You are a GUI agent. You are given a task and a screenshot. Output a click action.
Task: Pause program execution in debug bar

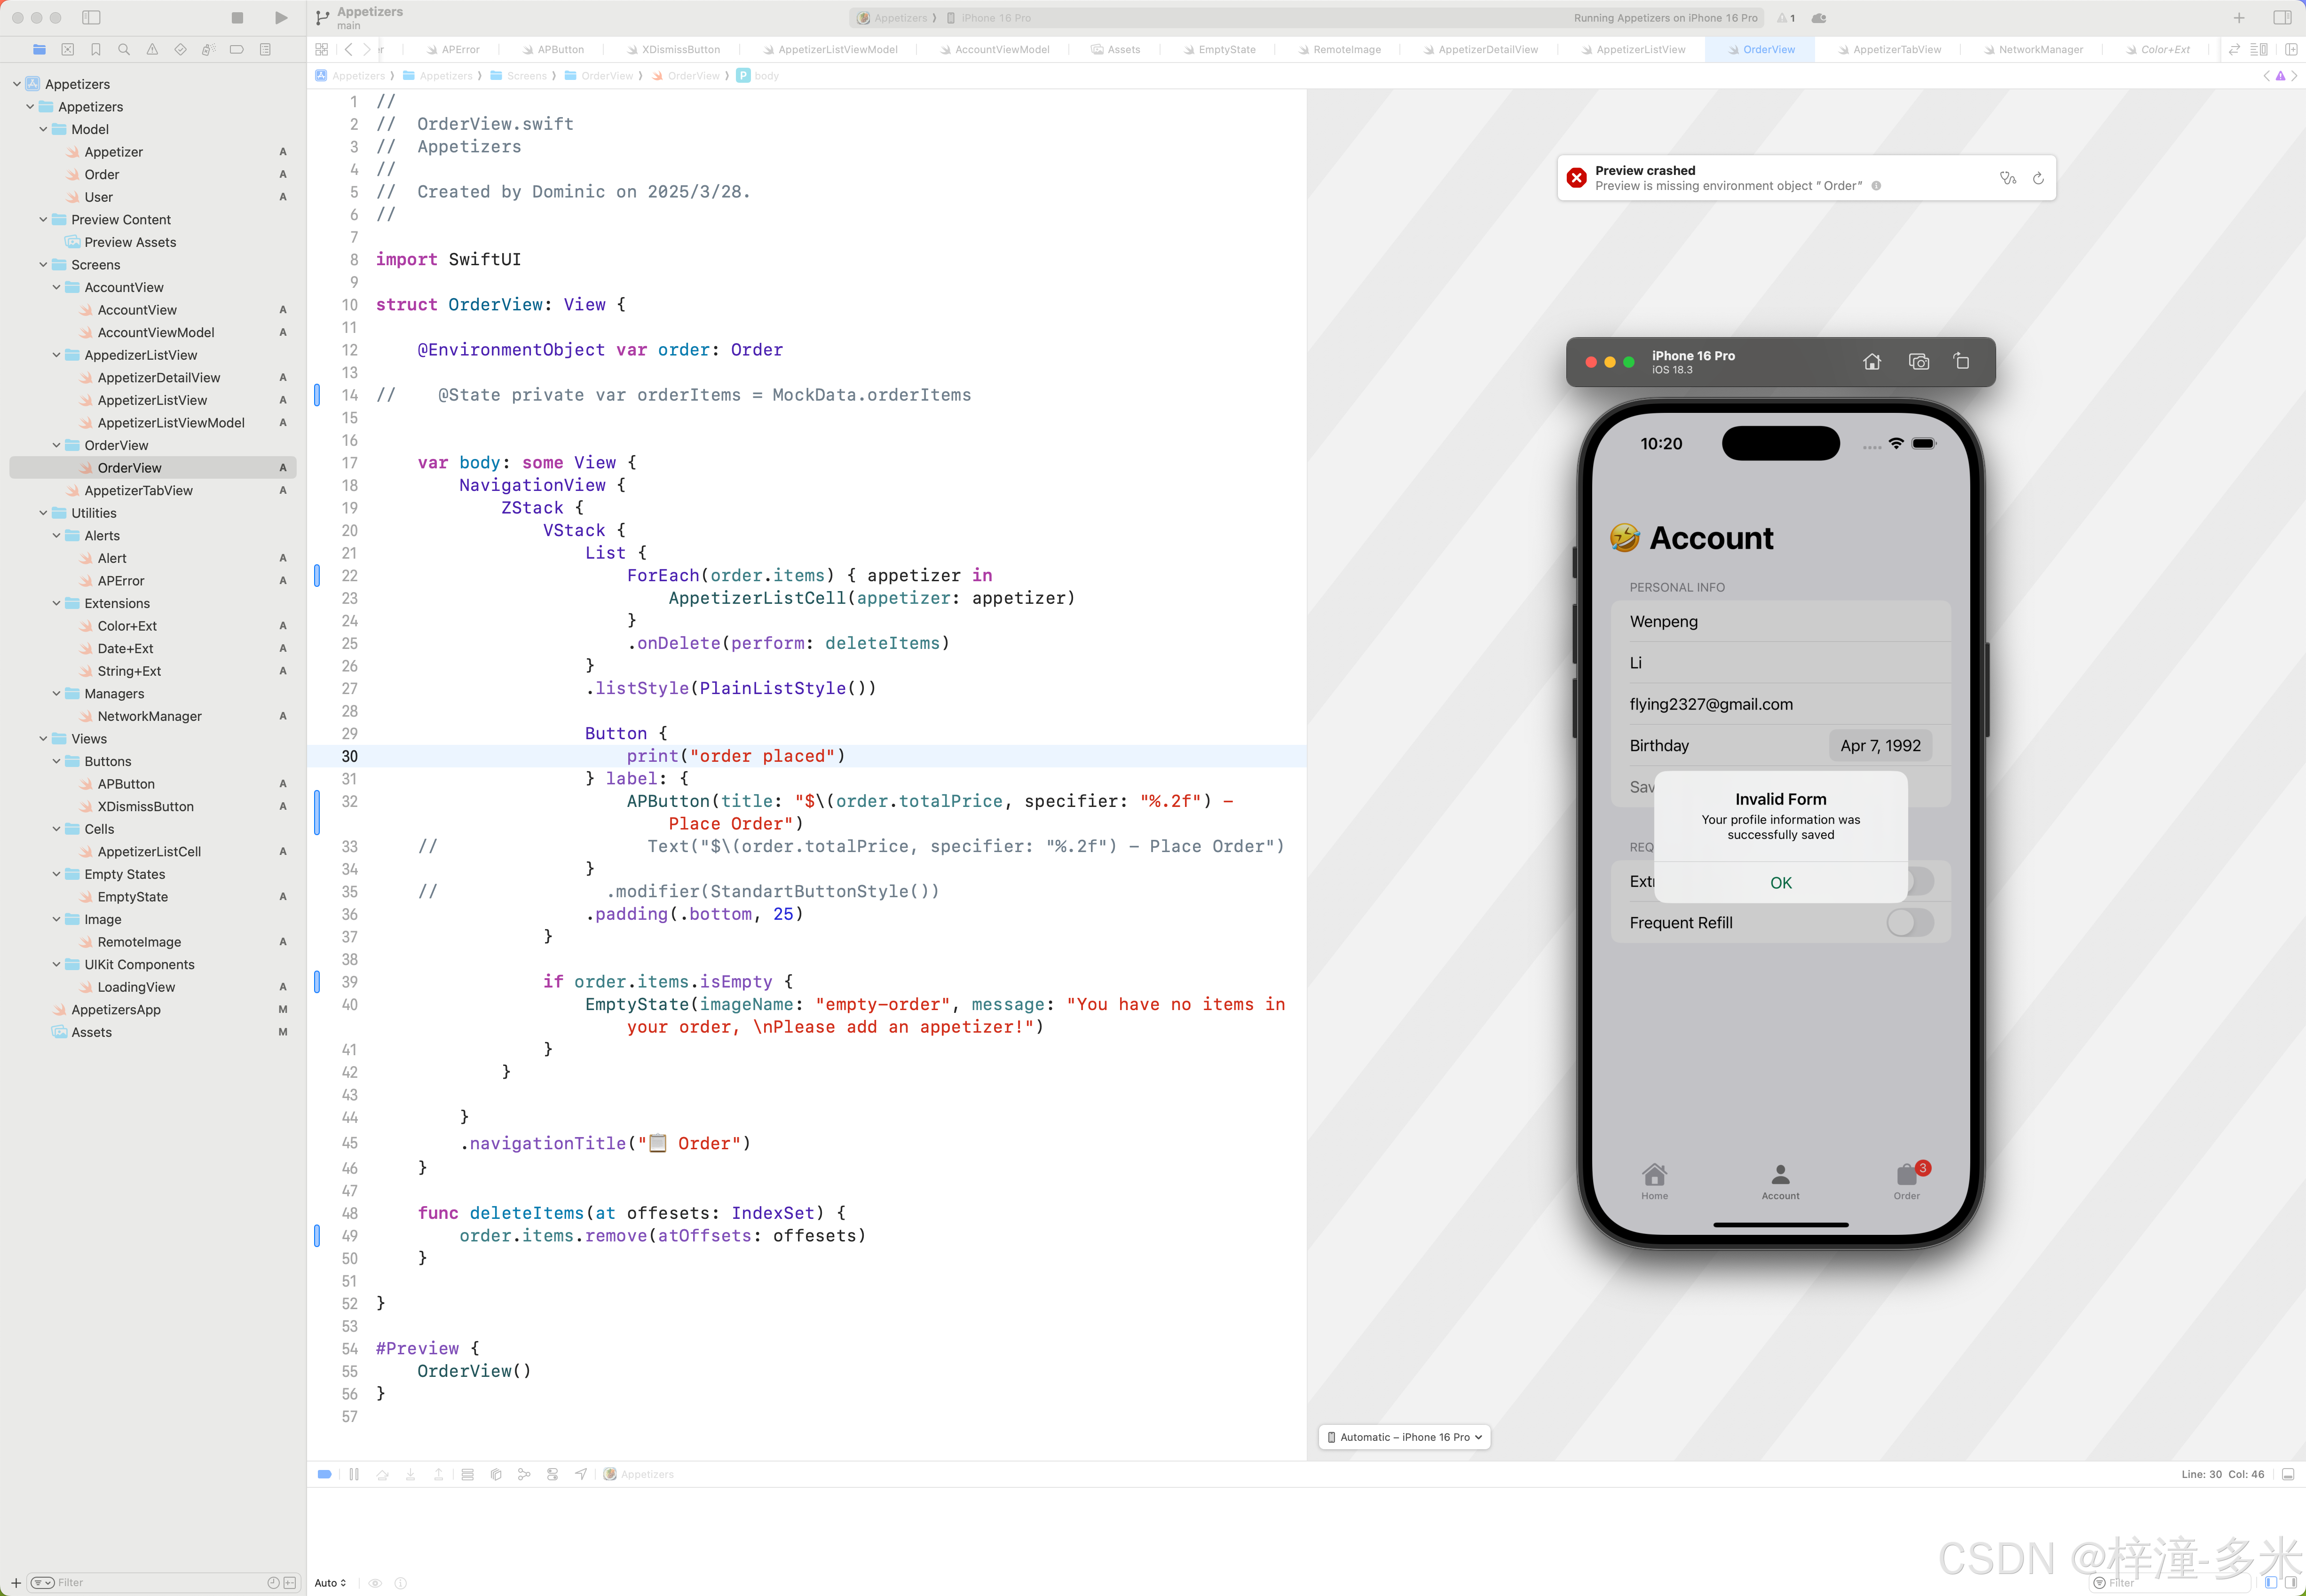point(354,1474)
